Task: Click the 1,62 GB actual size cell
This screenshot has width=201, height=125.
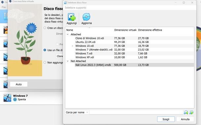Action: point(142,57)
